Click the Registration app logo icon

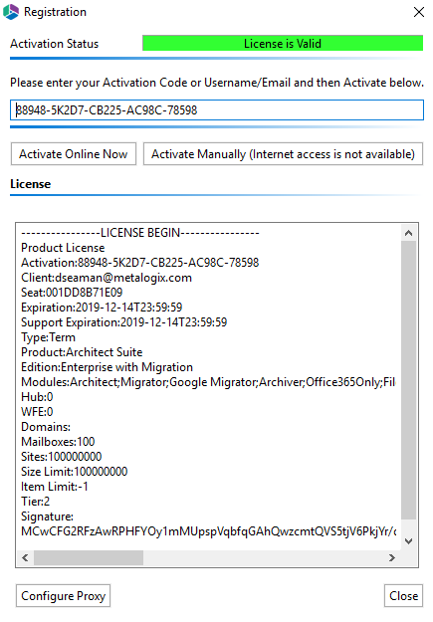pos(11,12)
